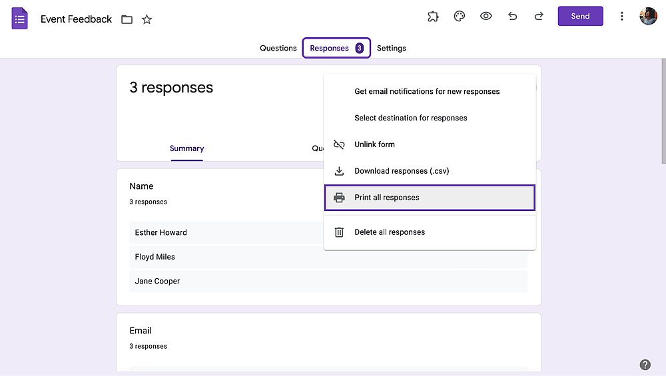The image size is (666, 376).
Task: Move form to folder icon
Action: pos(127,19)
